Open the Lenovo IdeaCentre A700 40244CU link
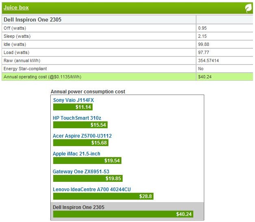The image size is (255, 222). [92, 190]
